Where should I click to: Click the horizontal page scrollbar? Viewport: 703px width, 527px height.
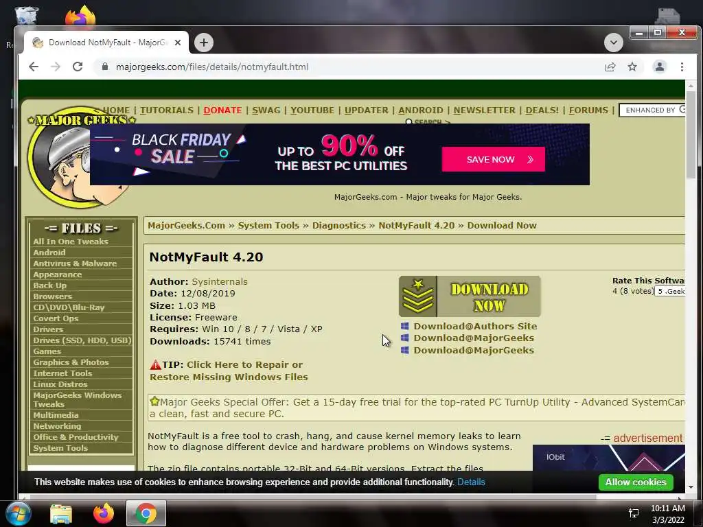[313, 497]
